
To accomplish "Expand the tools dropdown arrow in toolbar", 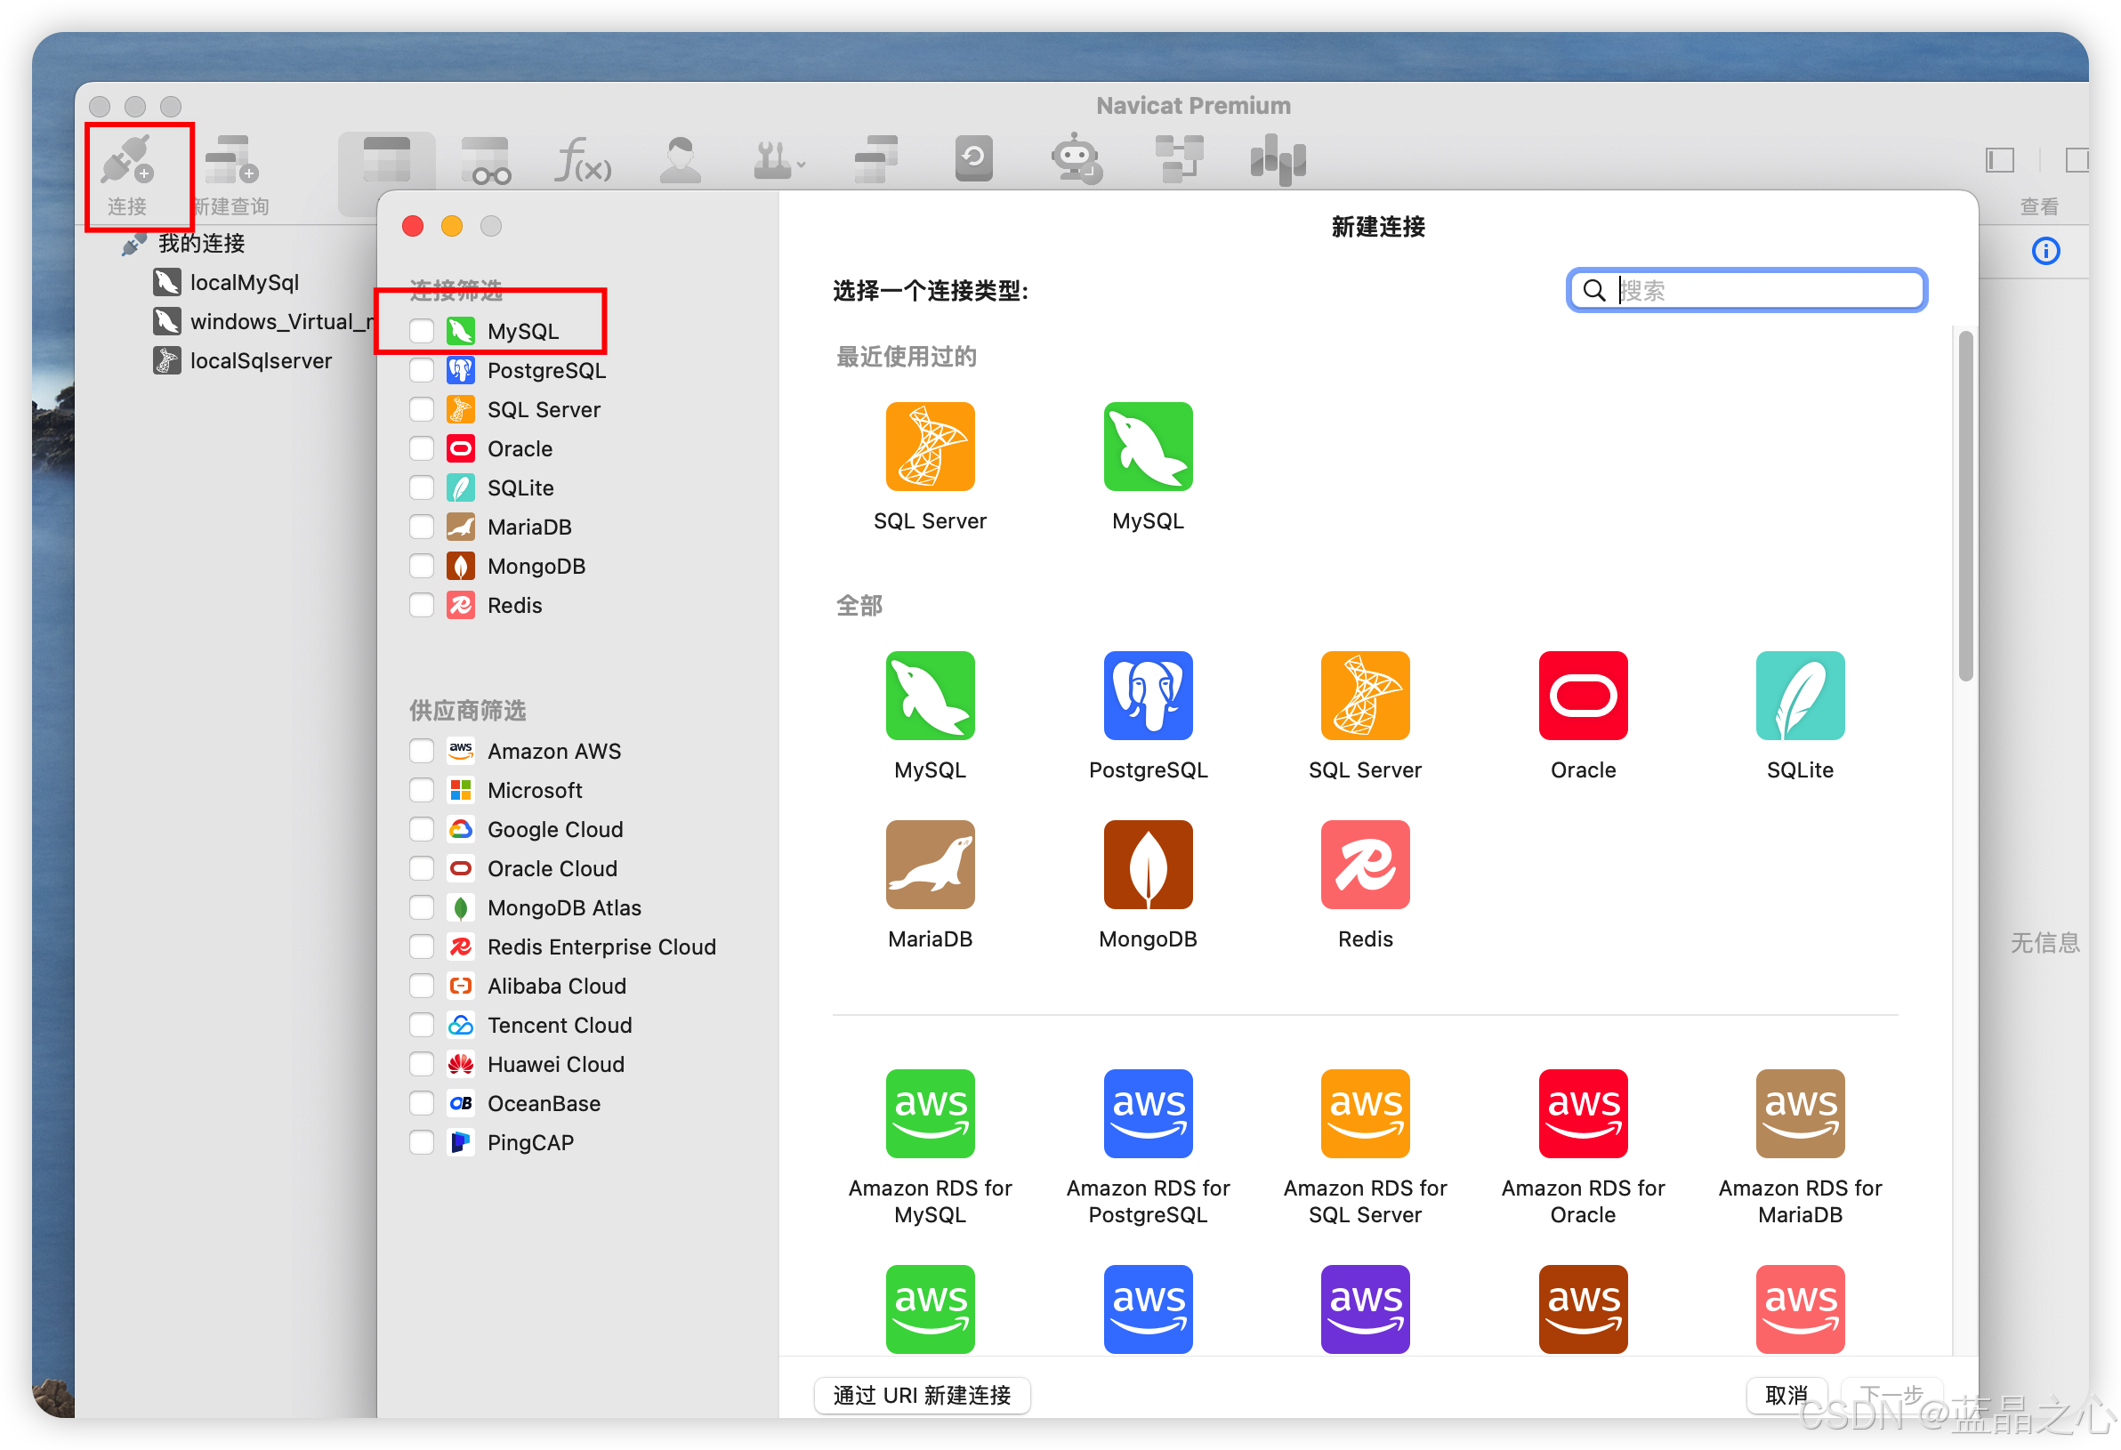I will pyautogui.click(x=802, y=165).
